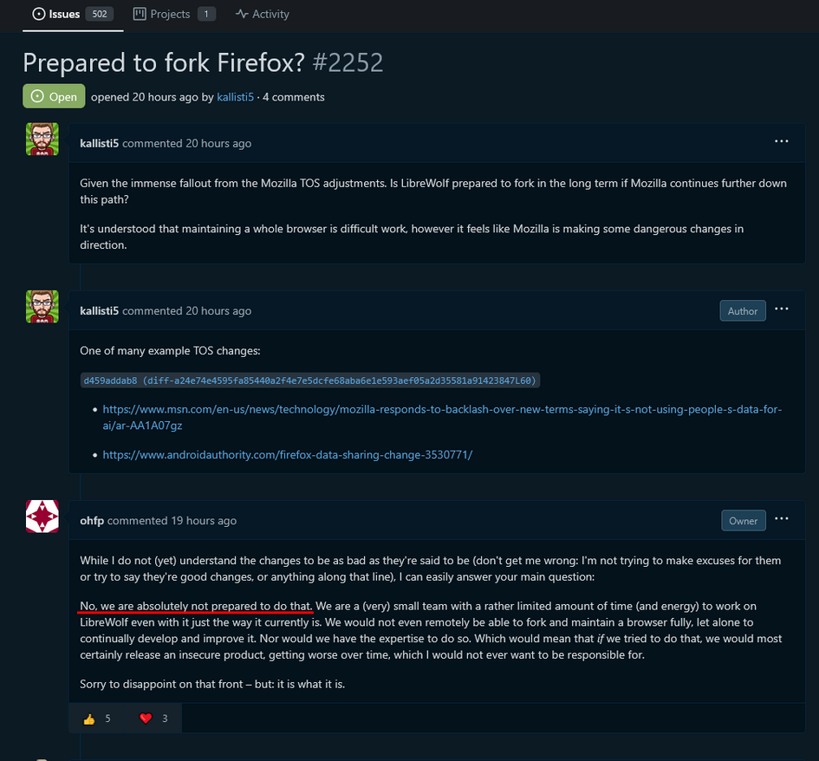Screen dimensions: 819x761
Task: Click the Issues circle icon
Action: [x=39, y=14]
